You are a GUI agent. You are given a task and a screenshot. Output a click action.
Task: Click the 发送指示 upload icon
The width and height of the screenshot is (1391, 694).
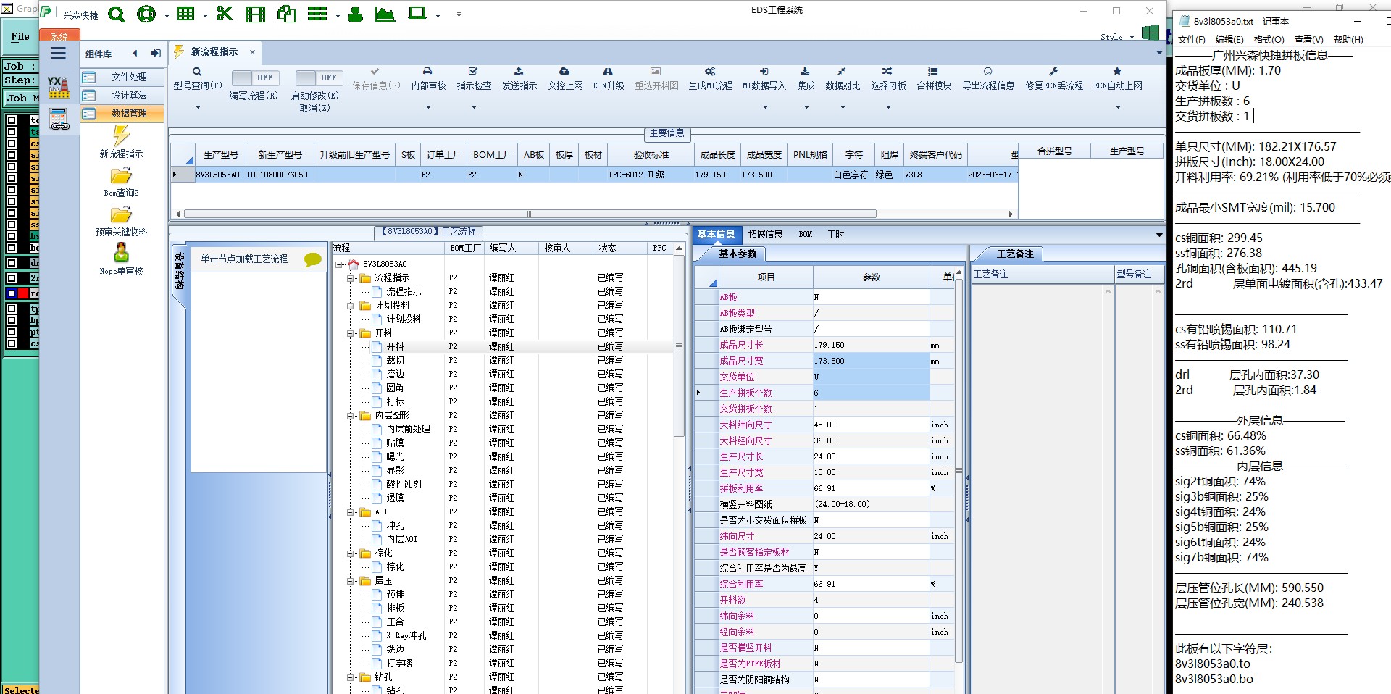click(519, 72)
